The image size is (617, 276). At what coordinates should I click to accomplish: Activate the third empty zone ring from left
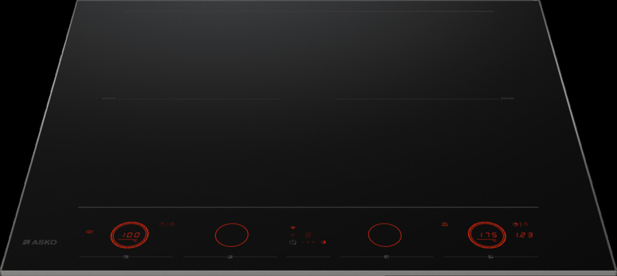coord(385,234)
